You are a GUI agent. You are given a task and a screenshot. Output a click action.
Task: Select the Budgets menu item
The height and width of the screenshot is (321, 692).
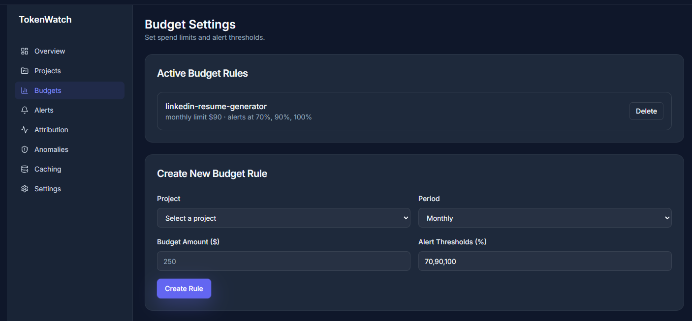click(x=69, y=90)
